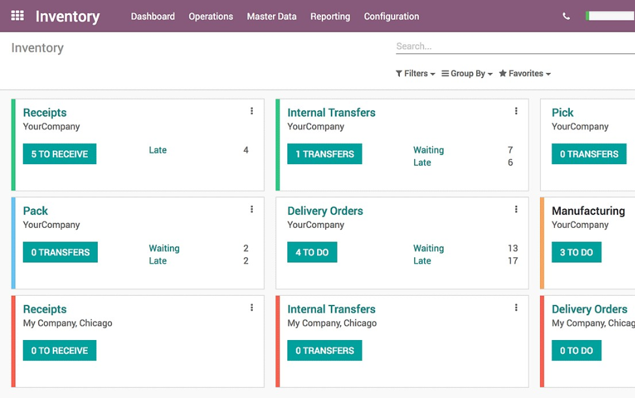Click 0 TRANSFERS button on Pack card
The width and height of the screenshot is (635, 398).
tap(61, 252)
